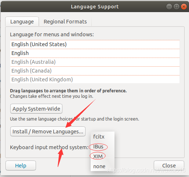Maximize the Language Support window
The width and height of the screenshot is (189, 177).
pyautogui.click(x=177, y=7)
